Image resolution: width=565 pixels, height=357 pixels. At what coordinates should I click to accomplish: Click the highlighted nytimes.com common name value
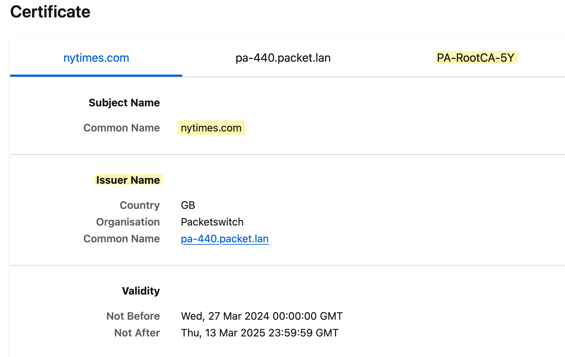211,128
